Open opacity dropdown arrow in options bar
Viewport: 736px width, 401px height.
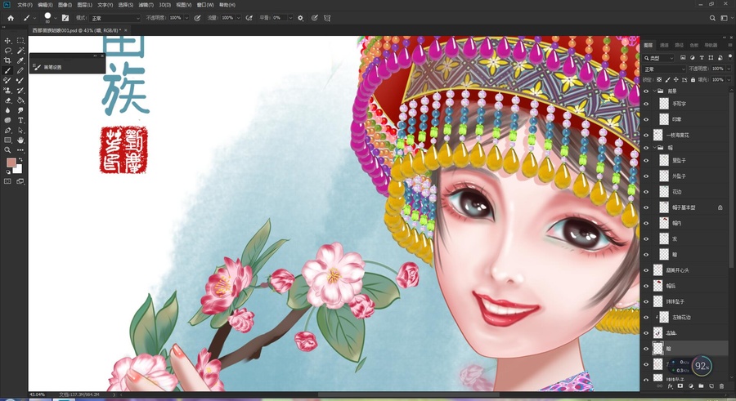[x=186, y=18]
